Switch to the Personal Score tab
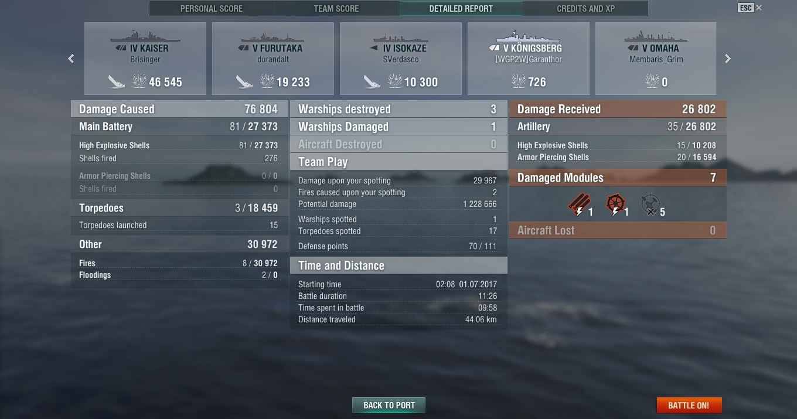797x419 pixels. [212, 9]
